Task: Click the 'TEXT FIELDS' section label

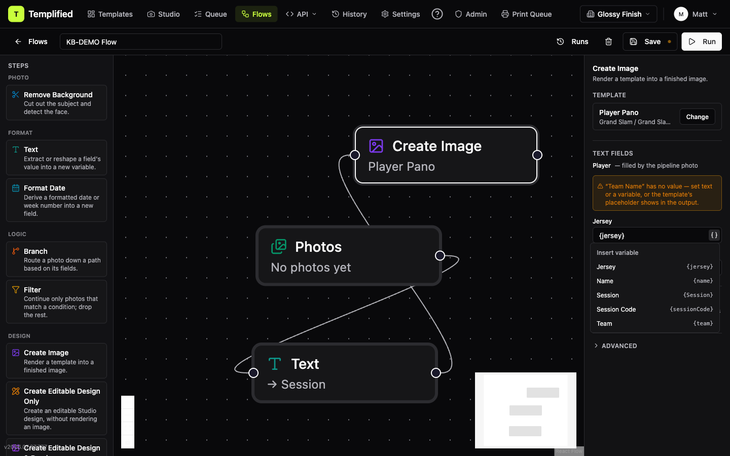Action: [613, 153]
